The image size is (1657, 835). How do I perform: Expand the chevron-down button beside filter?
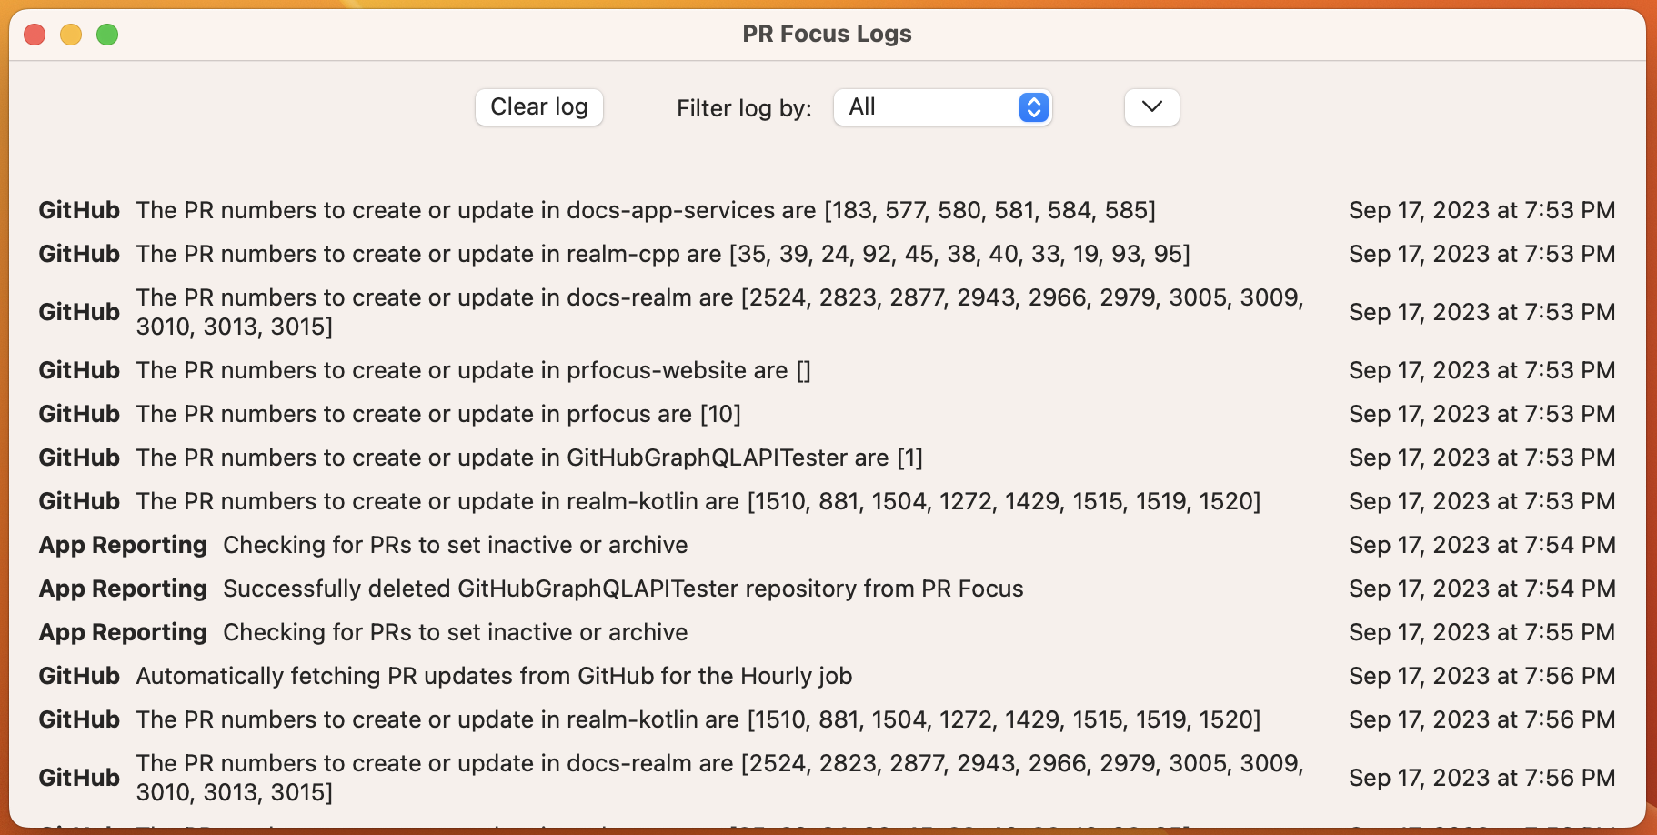pyautogui.click(x=1151, y=107)
